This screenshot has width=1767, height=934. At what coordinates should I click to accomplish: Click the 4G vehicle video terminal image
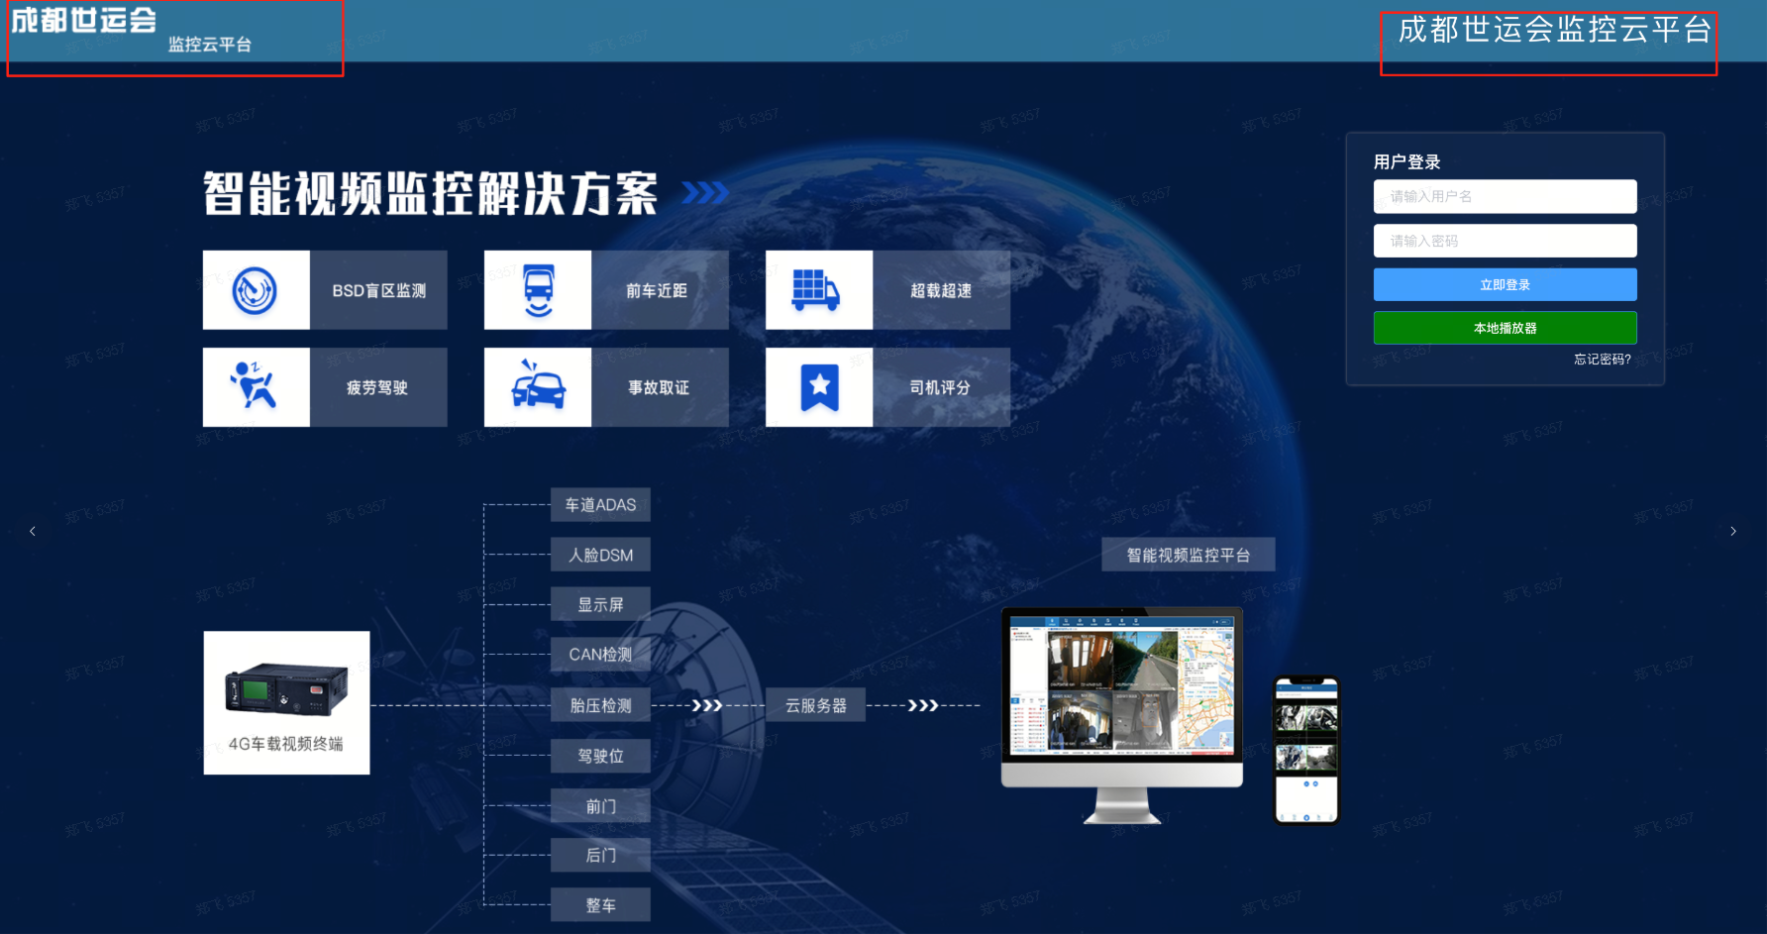pos(286,701)
